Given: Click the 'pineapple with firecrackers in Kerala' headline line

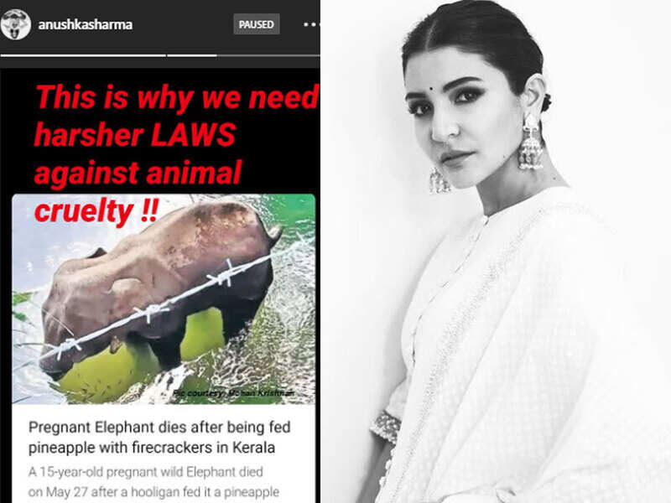Looking at the screenshot, I should pos(152,448).
